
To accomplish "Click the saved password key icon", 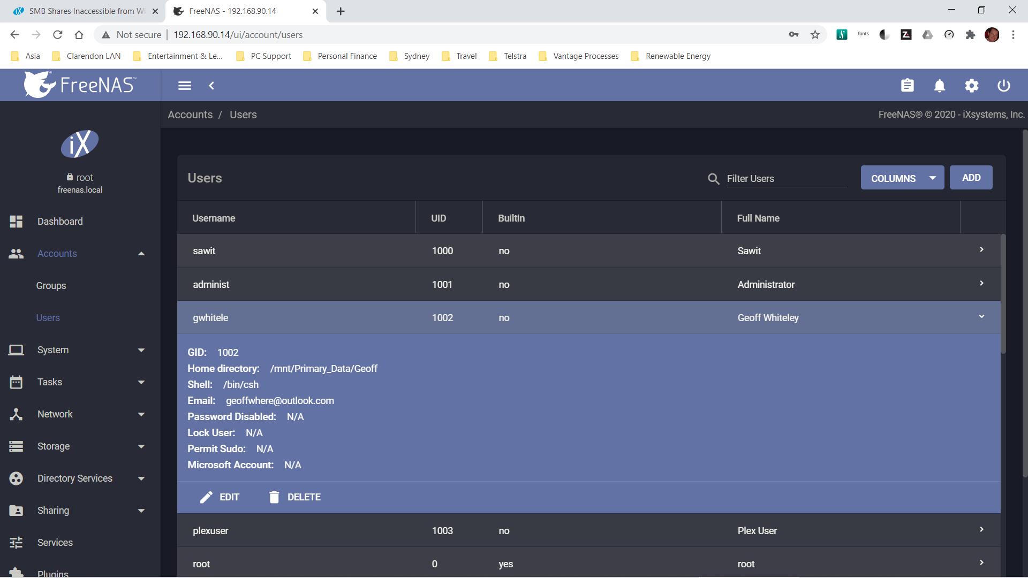I will [x=793, y=35].
